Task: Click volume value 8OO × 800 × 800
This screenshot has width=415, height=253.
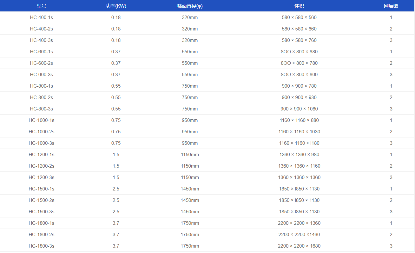Action: (299, 75)
